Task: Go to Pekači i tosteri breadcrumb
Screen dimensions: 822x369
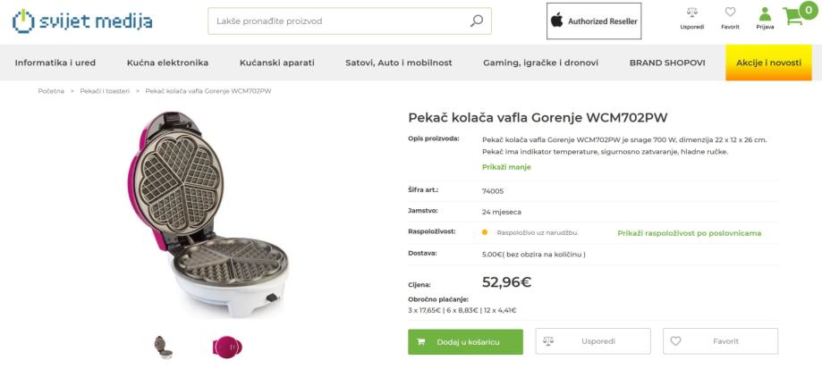Action: 105,91
